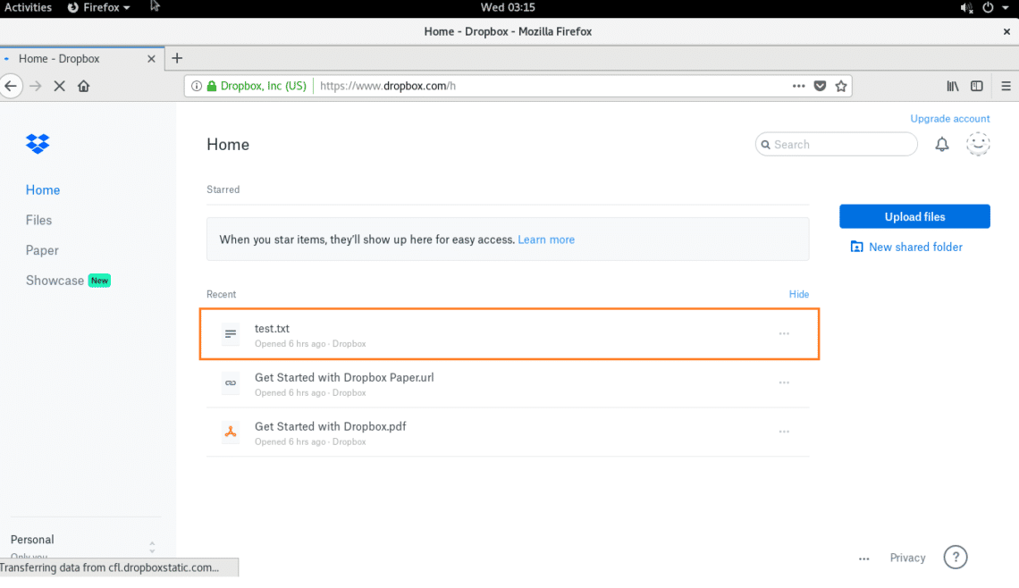Click into the Search field
The height and width of the screenshot is (588, 1019).
tap(837, 144)
